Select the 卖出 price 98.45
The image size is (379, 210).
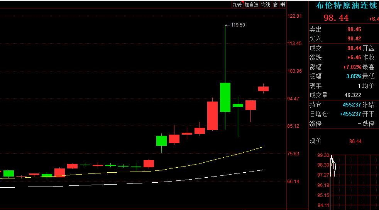354,29
